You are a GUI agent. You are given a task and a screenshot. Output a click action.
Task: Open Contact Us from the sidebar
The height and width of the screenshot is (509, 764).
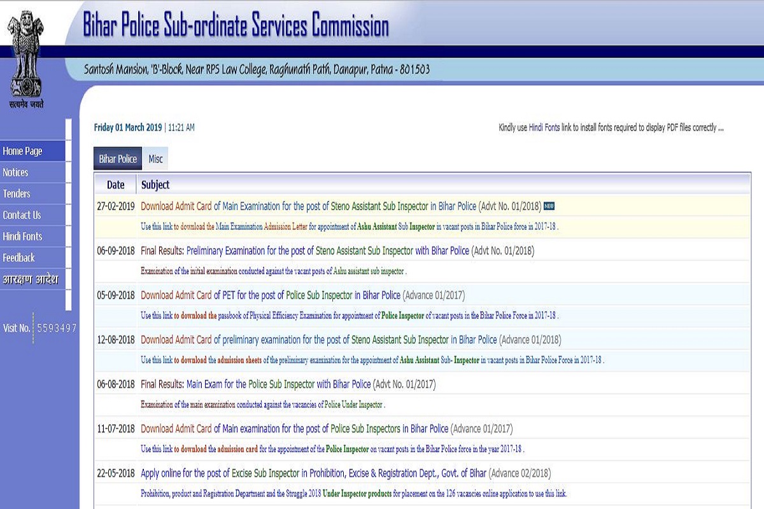(32, 215)
